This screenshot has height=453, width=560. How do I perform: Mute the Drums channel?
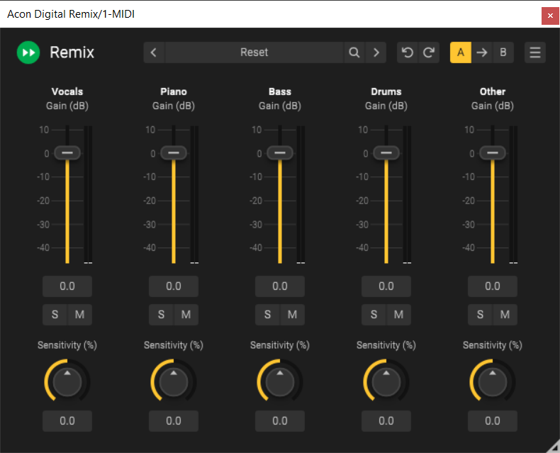[398, 315]
